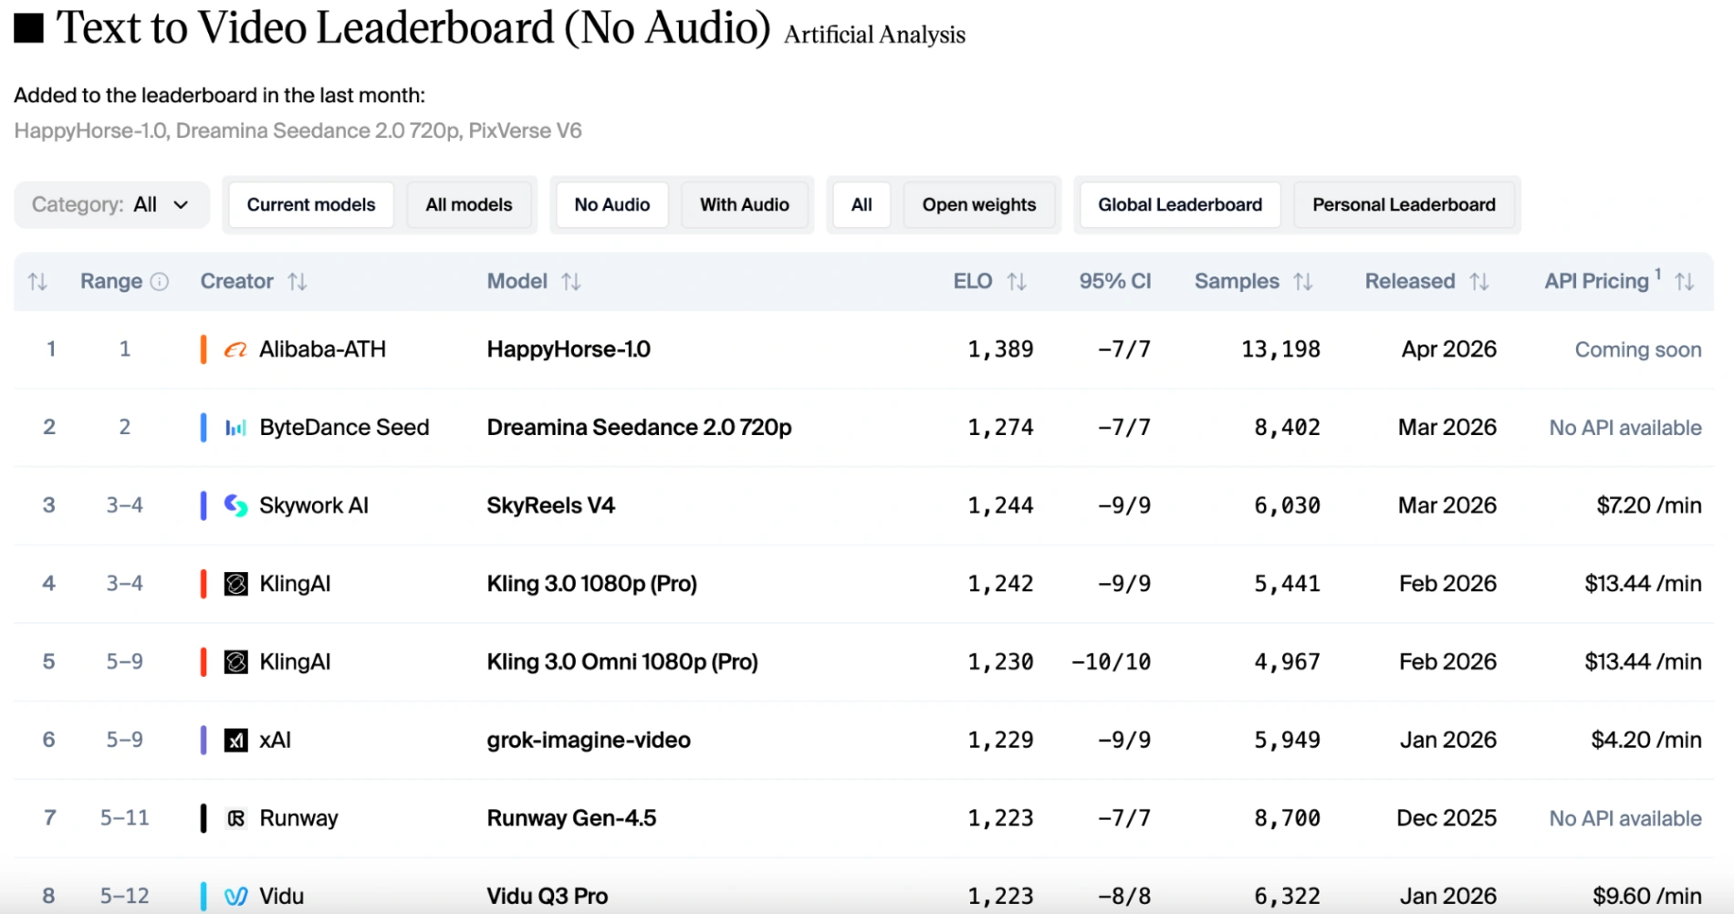This screenshot has width=1734, height=914.
Task: Select the No Audio toggle
Action: point(611,205)
